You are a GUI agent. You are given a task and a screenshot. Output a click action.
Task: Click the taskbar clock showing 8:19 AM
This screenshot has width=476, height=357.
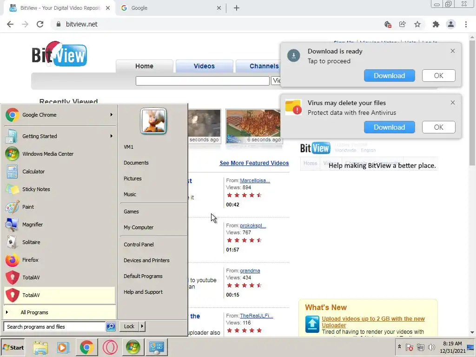pyautogui.click(x=452, y=347)
